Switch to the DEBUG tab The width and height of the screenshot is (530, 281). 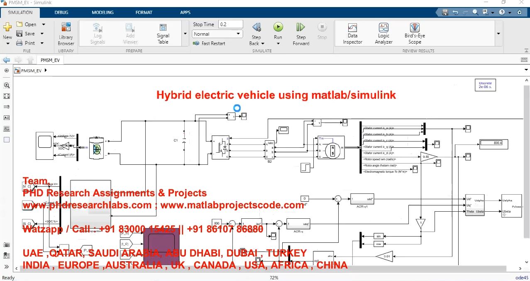[61, 12]
